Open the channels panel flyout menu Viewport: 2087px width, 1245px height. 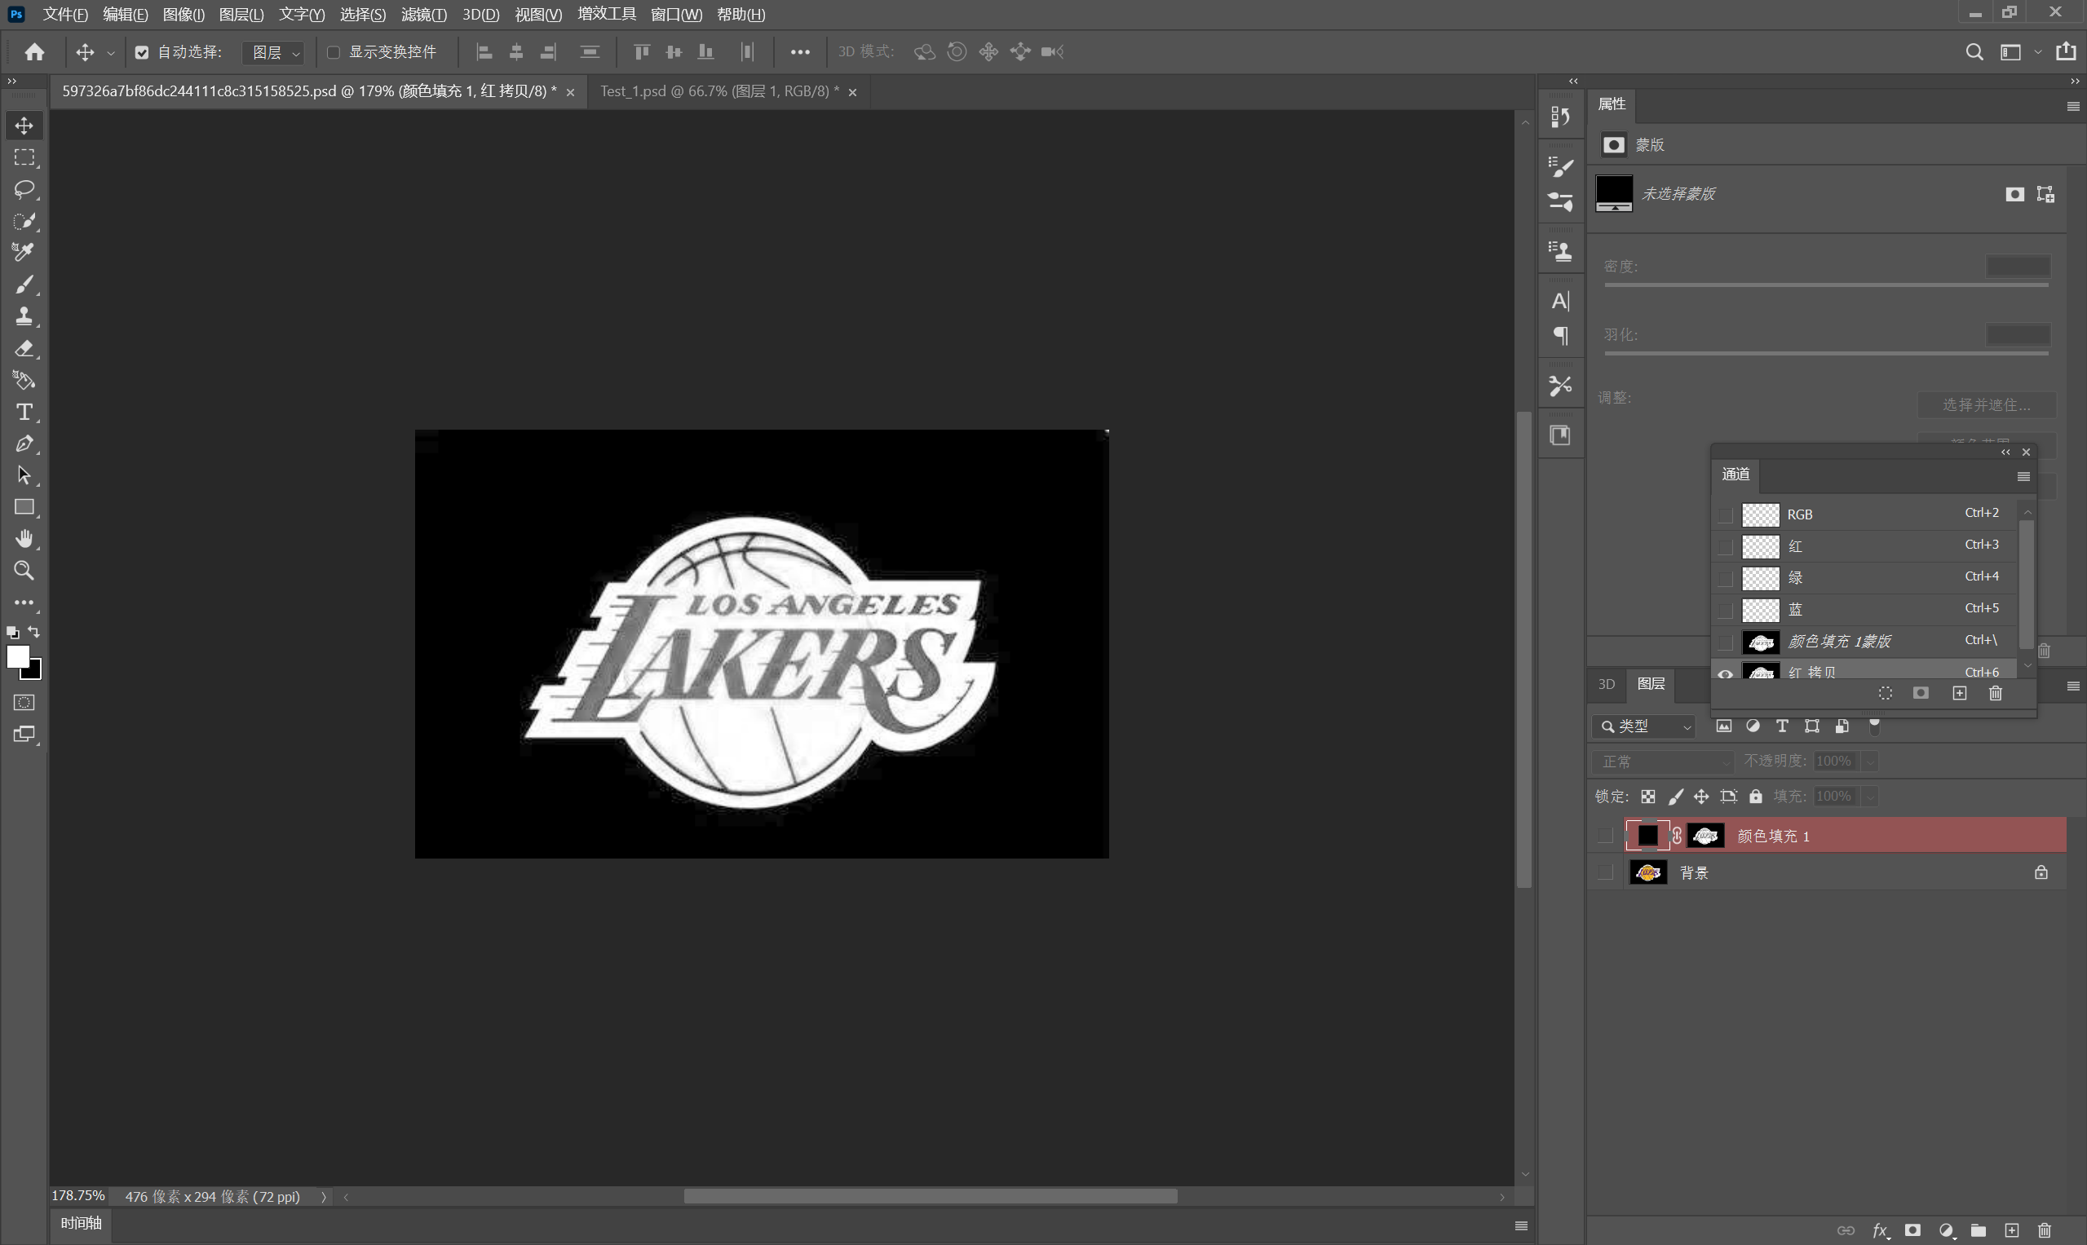click(2023, 476)
